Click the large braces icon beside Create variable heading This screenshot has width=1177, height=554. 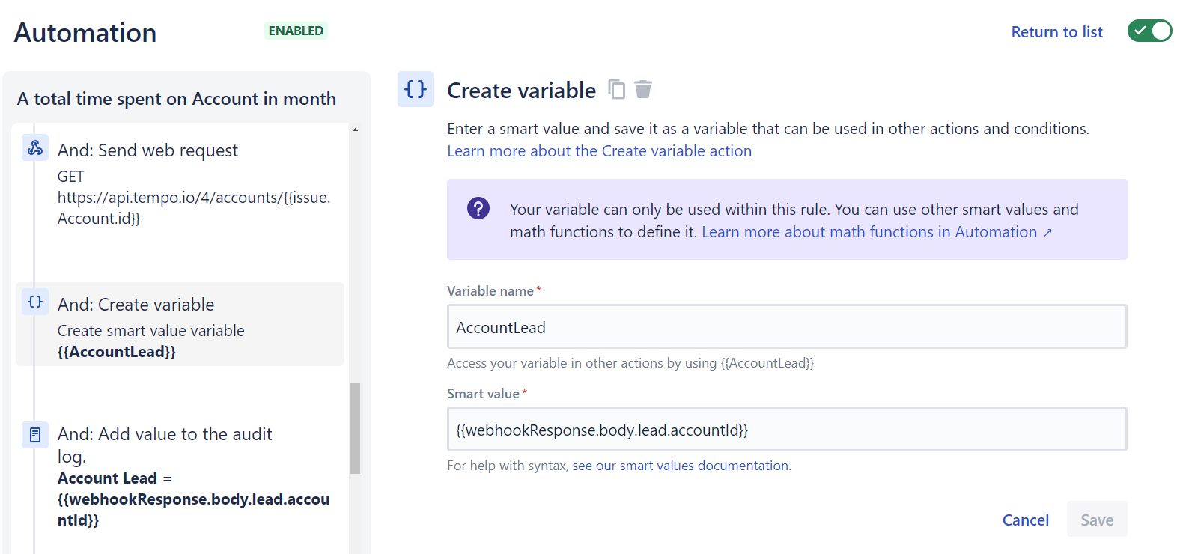416,89
